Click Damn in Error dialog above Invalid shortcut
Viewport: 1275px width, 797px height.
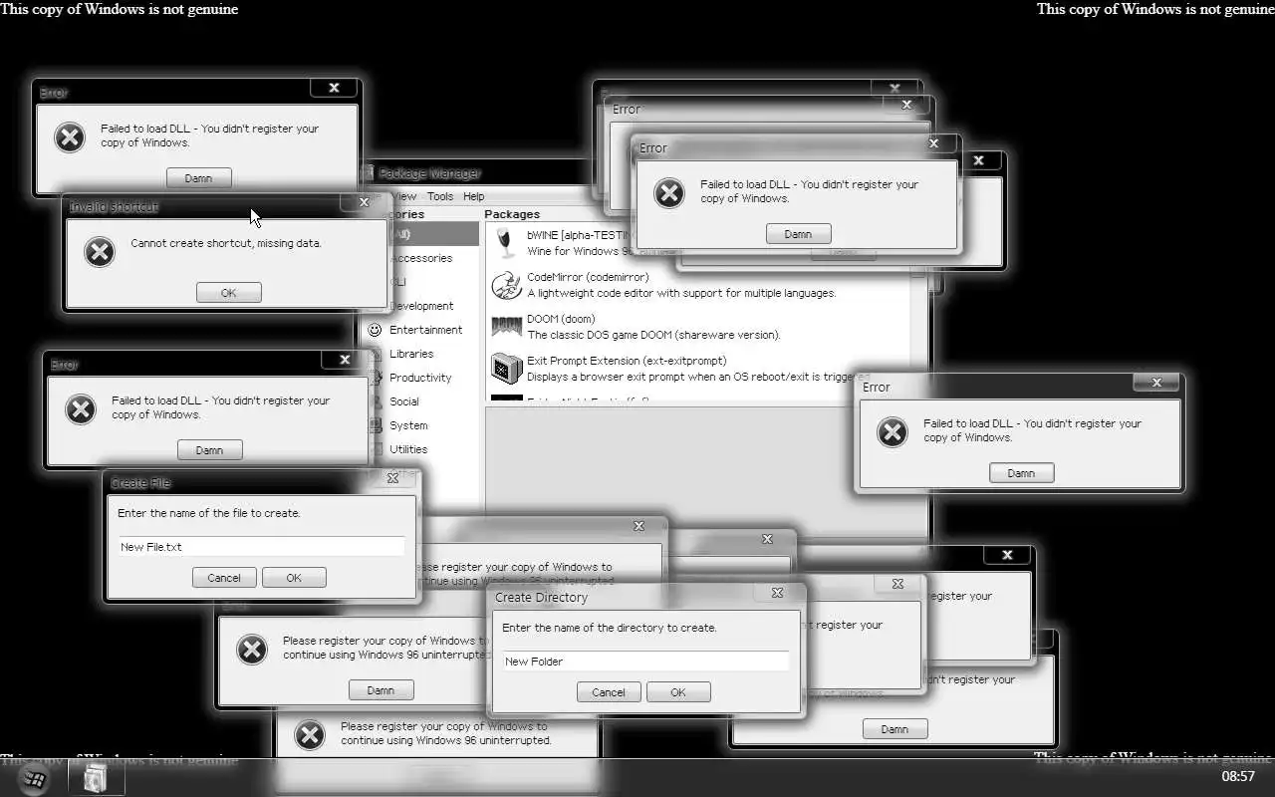[198, 178]
